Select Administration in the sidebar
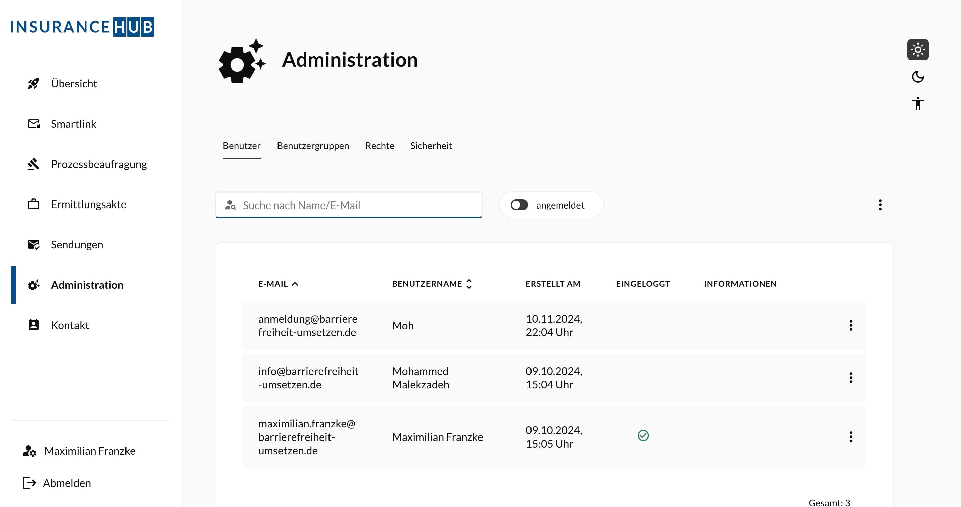This screenshot has width=961, height=507. coord(87,285)
